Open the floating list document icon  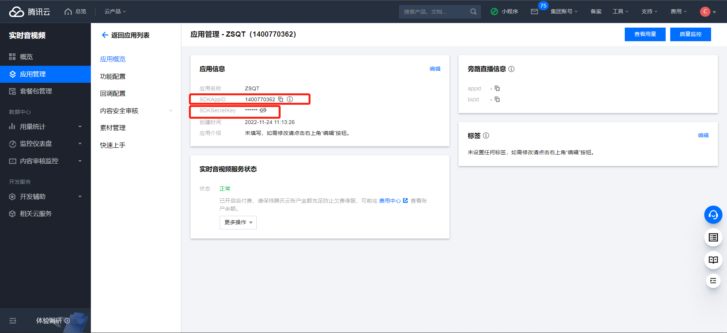click(x=713, y=237)
